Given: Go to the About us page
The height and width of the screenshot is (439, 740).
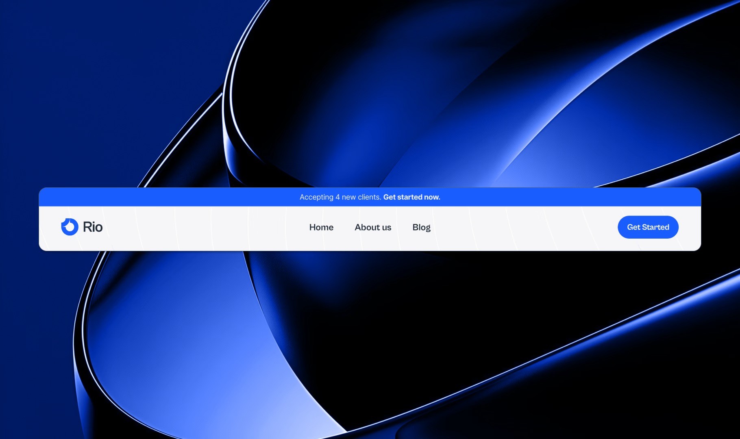Looking at the screenshot, I should [373, 227].
